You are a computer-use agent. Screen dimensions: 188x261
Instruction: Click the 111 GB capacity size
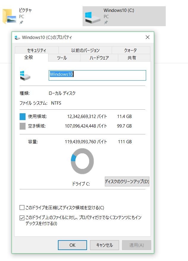[x=125, y=142]
